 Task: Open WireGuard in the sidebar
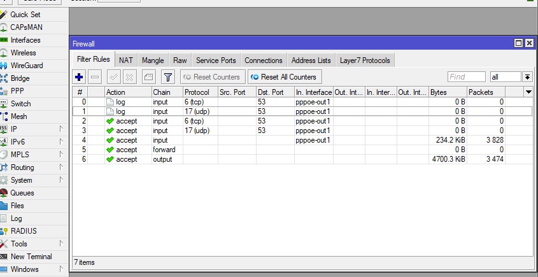click(27, 65)
